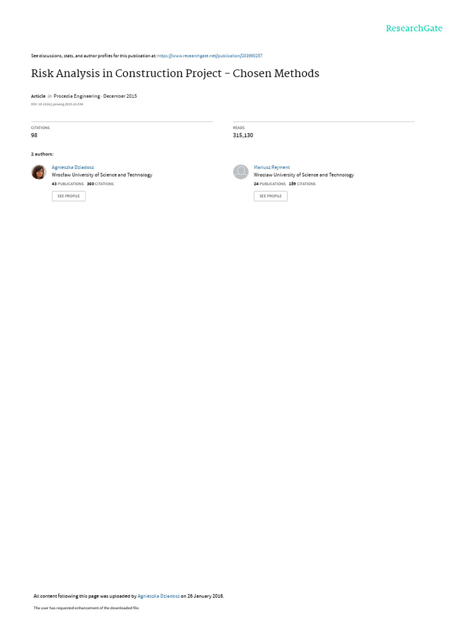Click 24 PUBLICATIONS under Mariusz Rejment
Image resolution: width=466 pixels, height=622 pixels.
tap(270, 184)
